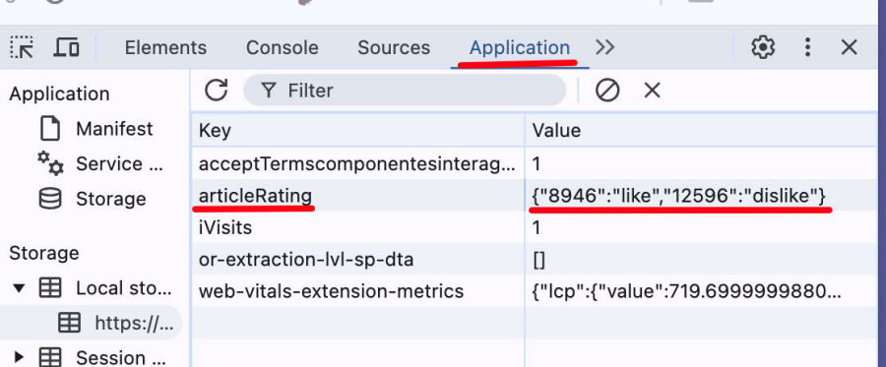Screen dimensions: 886x367
Task: Switch to the Sources tab
Action: [394, 47]
